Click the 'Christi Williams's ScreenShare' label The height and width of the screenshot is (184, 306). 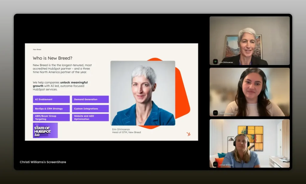pyautogui.click(x=43, y=162)
